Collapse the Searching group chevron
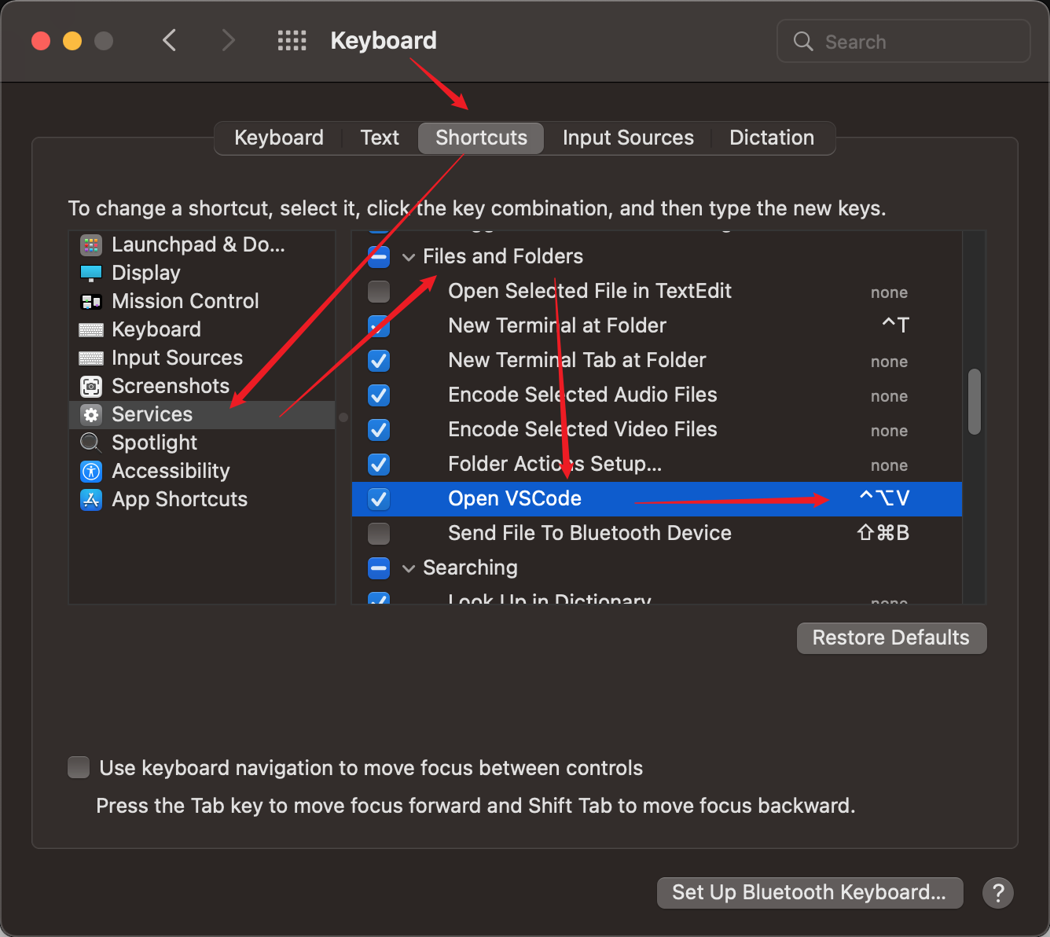This screenshot has width=1050, height=937. (409, 568)
